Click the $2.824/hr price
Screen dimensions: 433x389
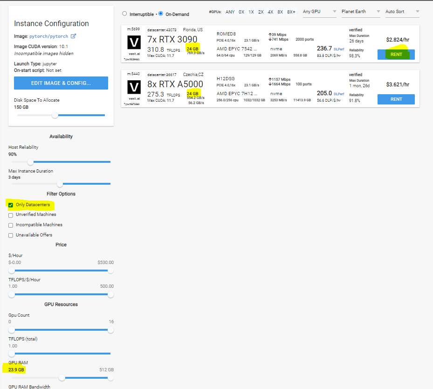(x=398, y=40)
